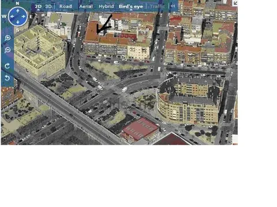This screenshot has height=207, width=277.
Task: Pan the map north with the up arrow
Action: click(18, 11)
